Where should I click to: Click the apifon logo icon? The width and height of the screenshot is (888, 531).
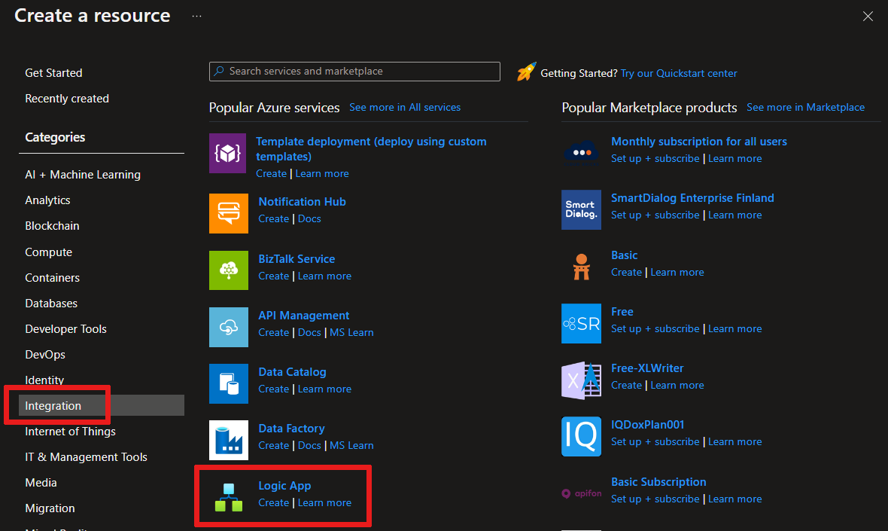pyautogui.click(x=581, y=493)
